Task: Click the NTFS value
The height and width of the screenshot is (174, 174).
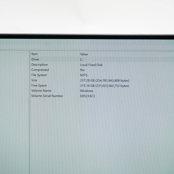Action: (x=84, y=75)
